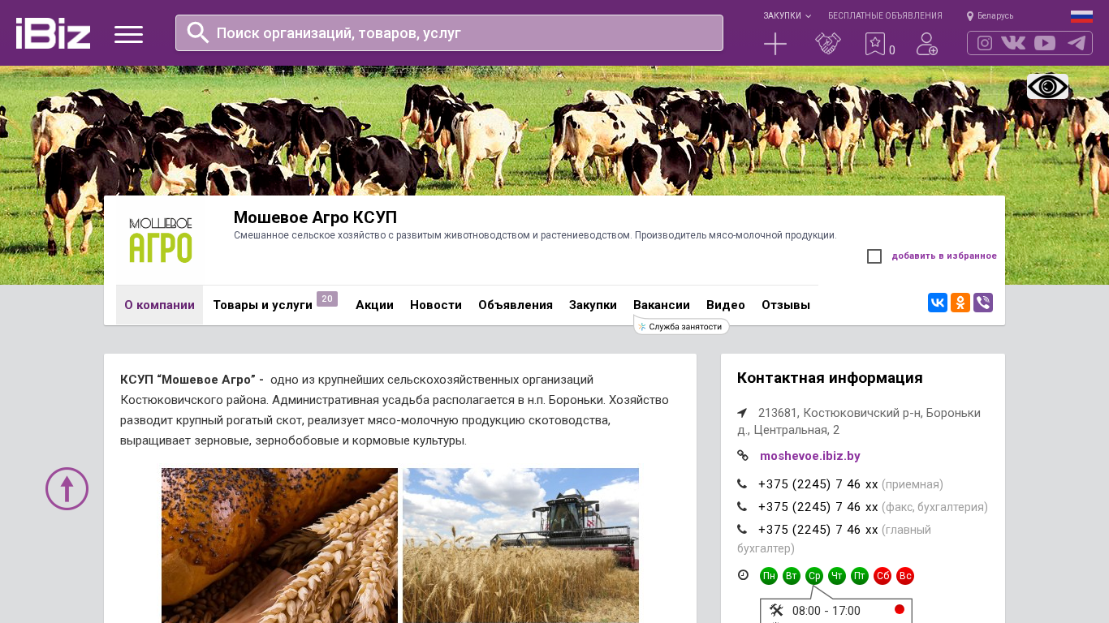Screen dimensions: 1109x623
Task: Open favorites bookmark star icon
Action: click(x=875, y=44)
